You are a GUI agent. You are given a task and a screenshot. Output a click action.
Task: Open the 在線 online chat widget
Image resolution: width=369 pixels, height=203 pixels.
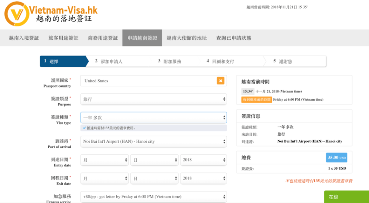click(346, 197)
